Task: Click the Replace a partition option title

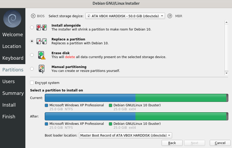Action: coord(68,39)
